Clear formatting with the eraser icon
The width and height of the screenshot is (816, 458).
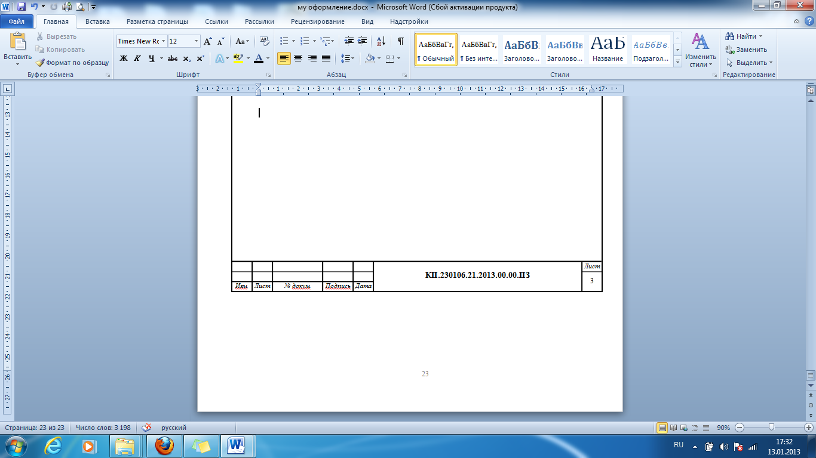pyautogui.click(x=264, y=41)
